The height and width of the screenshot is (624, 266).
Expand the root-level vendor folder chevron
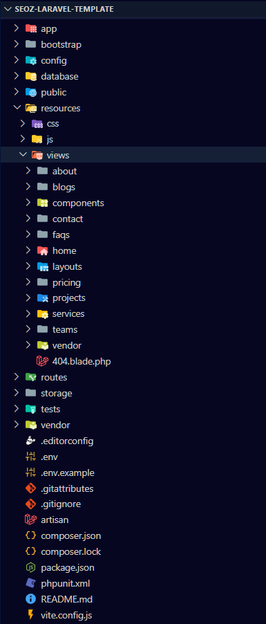tap(17, 425)
